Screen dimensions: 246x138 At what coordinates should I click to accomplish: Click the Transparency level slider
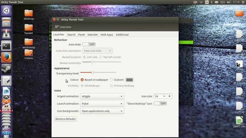point(98,72)
